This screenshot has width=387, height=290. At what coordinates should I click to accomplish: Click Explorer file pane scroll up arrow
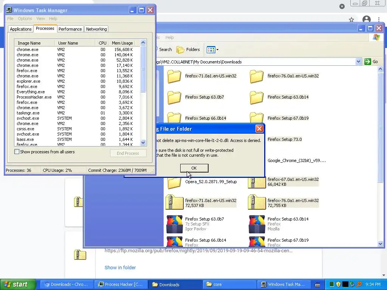point(380,69)
